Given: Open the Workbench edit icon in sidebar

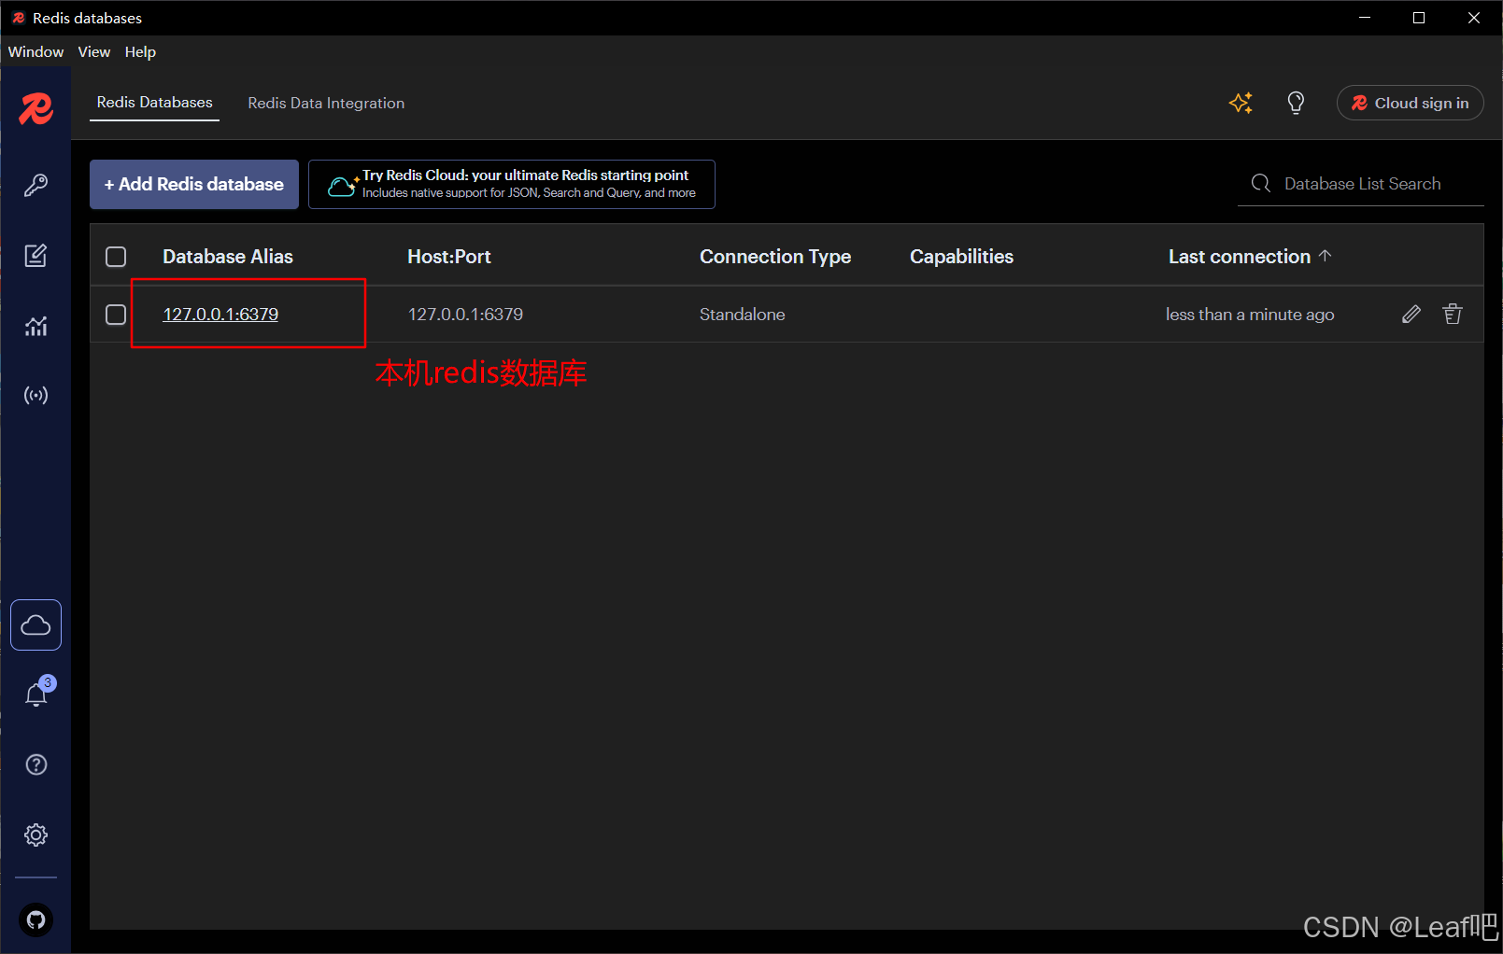Looking at the screenshot, I should click(35, 255).
